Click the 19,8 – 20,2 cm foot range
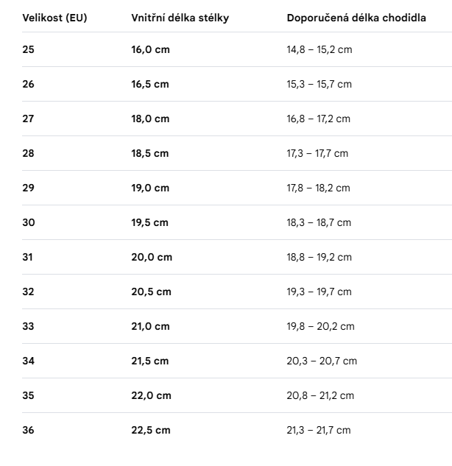This screenshot has height=466, width=452. pyautogui.click(x=321, y=326)
